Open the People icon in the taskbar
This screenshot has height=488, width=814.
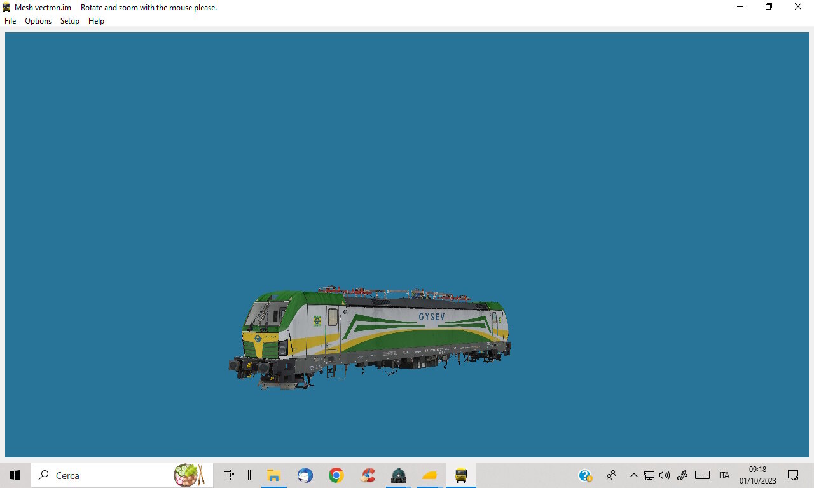[611, 475]
